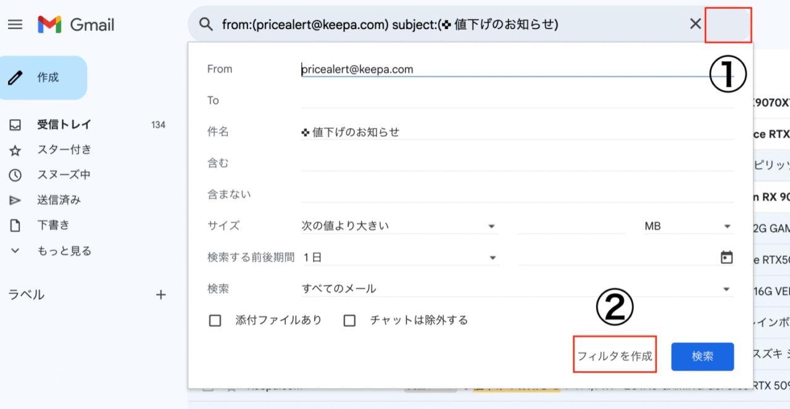790x409 pixels.
Task: Click the search magnifier icon
Action: pos(206,25)
